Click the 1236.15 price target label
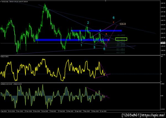Screen dimensions: 166x118 coord(123,24)
